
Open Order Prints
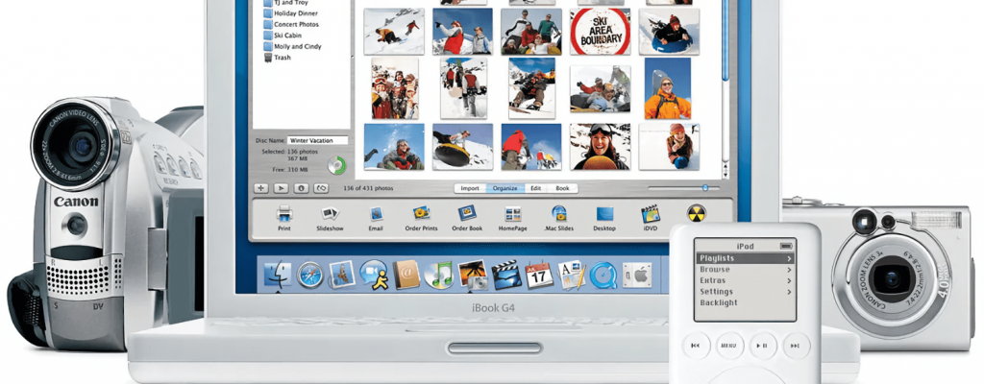point(421,214)
